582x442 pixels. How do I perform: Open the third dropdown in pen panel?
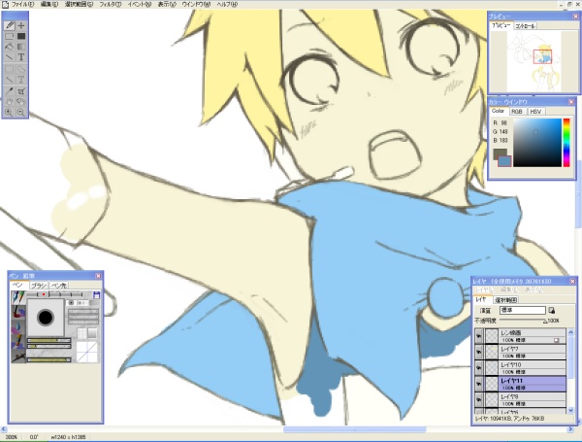point(83,323)
